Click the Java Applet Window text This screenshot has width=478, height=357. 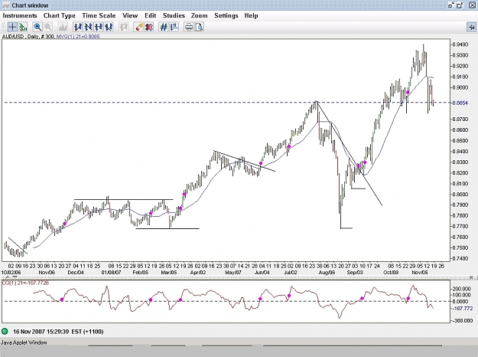coord(24,342)
